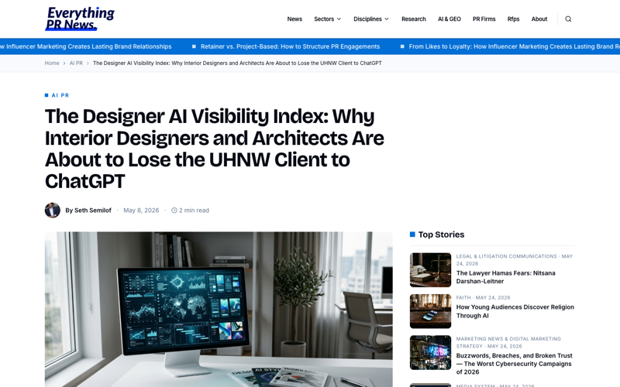
Task: Click the article headline text
Action: point(215,149)
